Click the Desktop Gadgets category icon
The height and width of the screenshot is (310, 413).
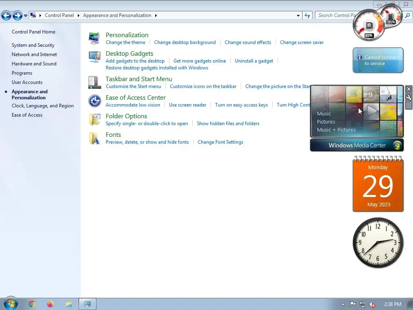94,57
